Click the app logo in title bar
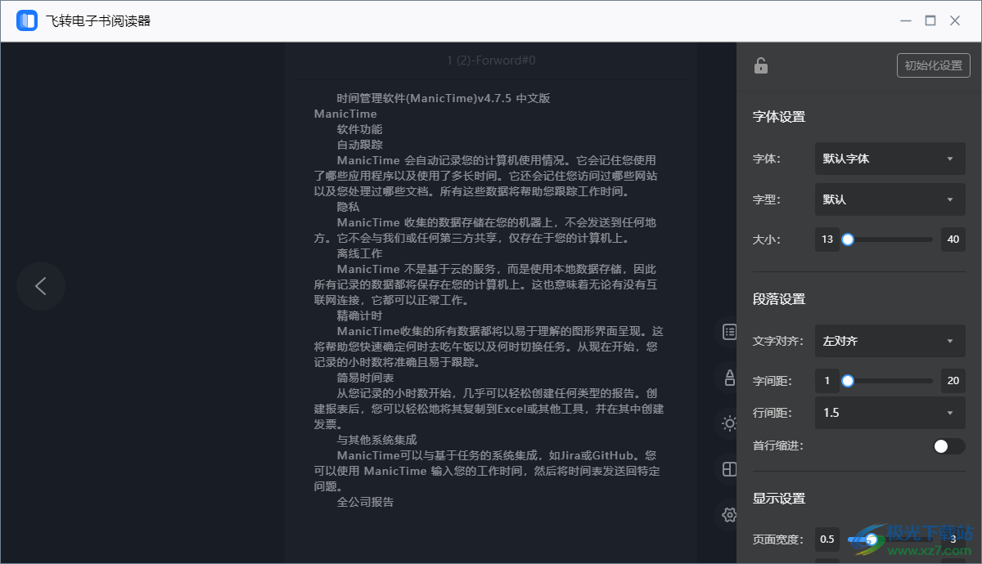Screen dimensions: 982x564 tap(27, 20)
